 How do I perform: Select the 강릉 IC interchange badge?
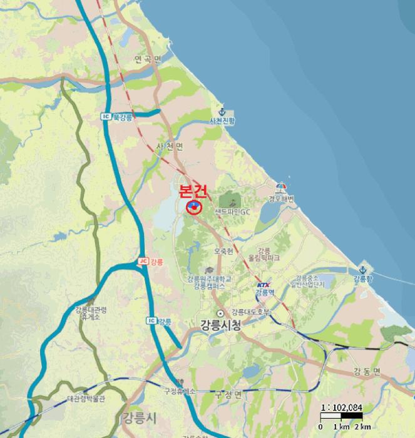(151, 320)
